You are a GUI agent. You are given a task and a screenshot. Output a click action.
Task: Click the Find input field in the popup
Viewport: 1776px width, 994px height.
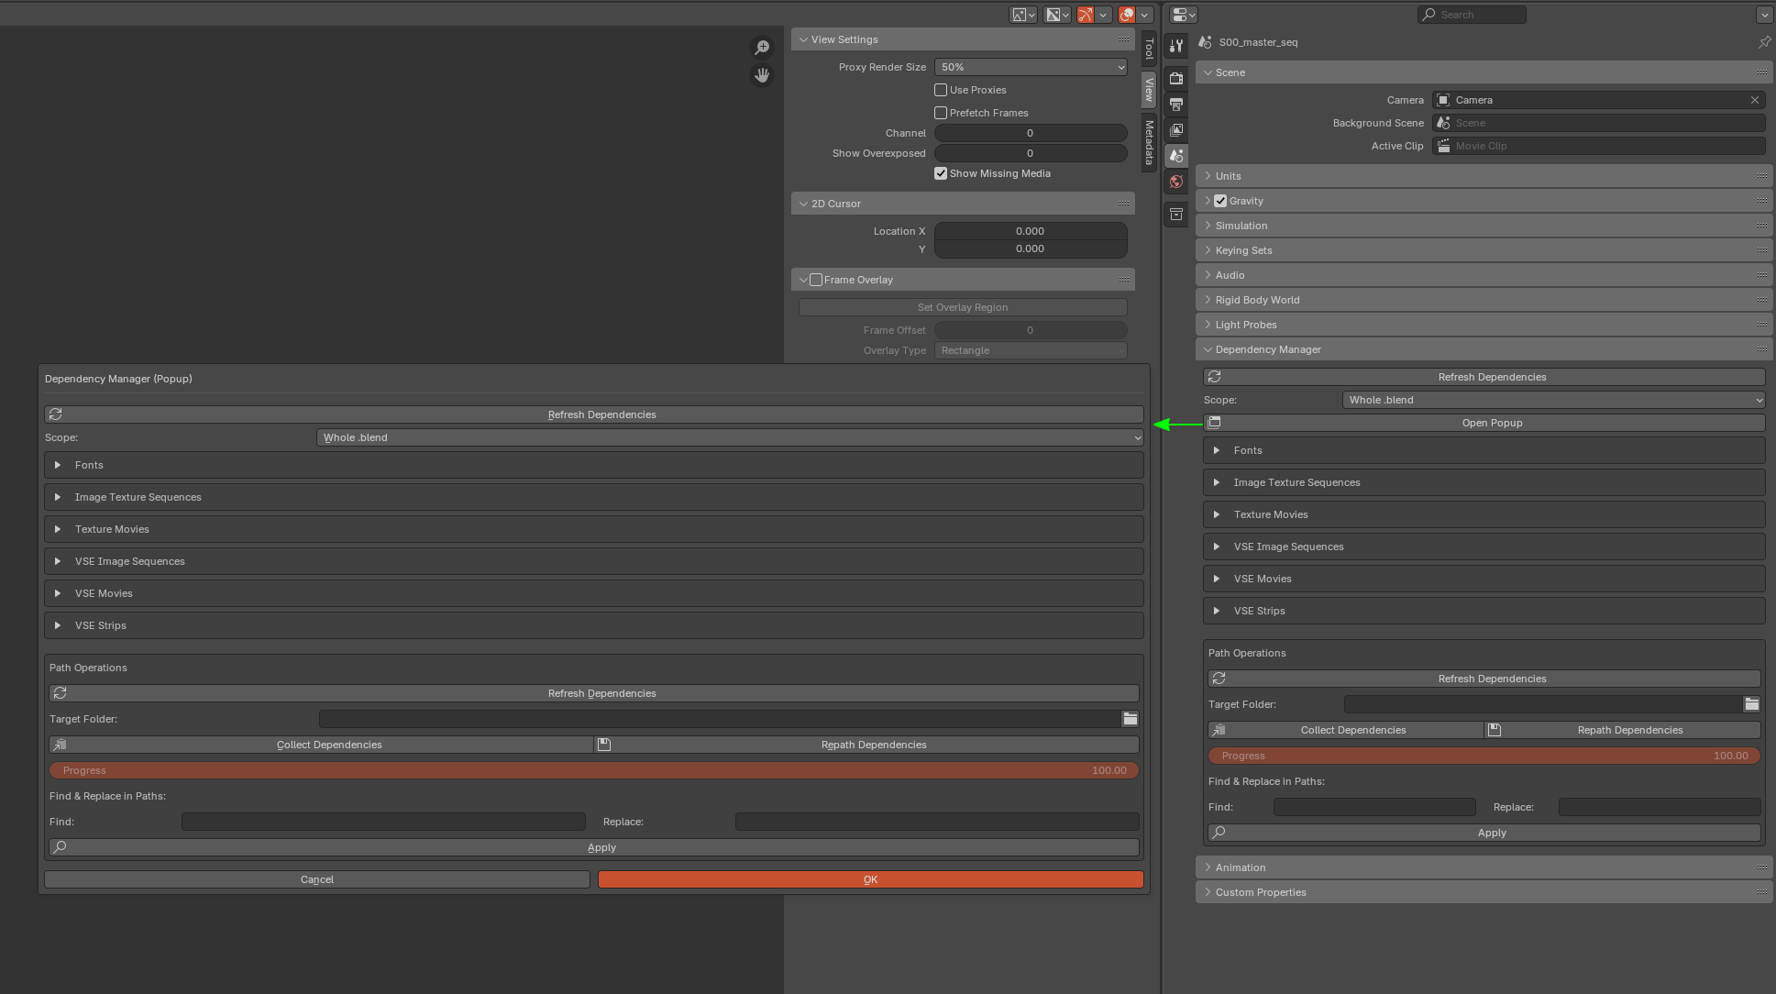pos(383,822)
